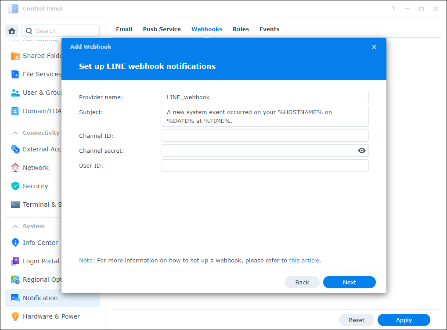Open the Hardware & Power bulb icon

click(15, 316)
